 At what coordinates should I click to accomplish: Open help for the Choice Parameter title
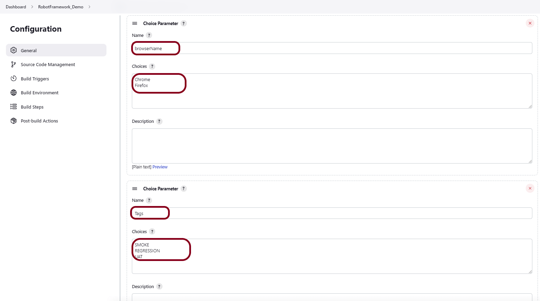(184, 23)
